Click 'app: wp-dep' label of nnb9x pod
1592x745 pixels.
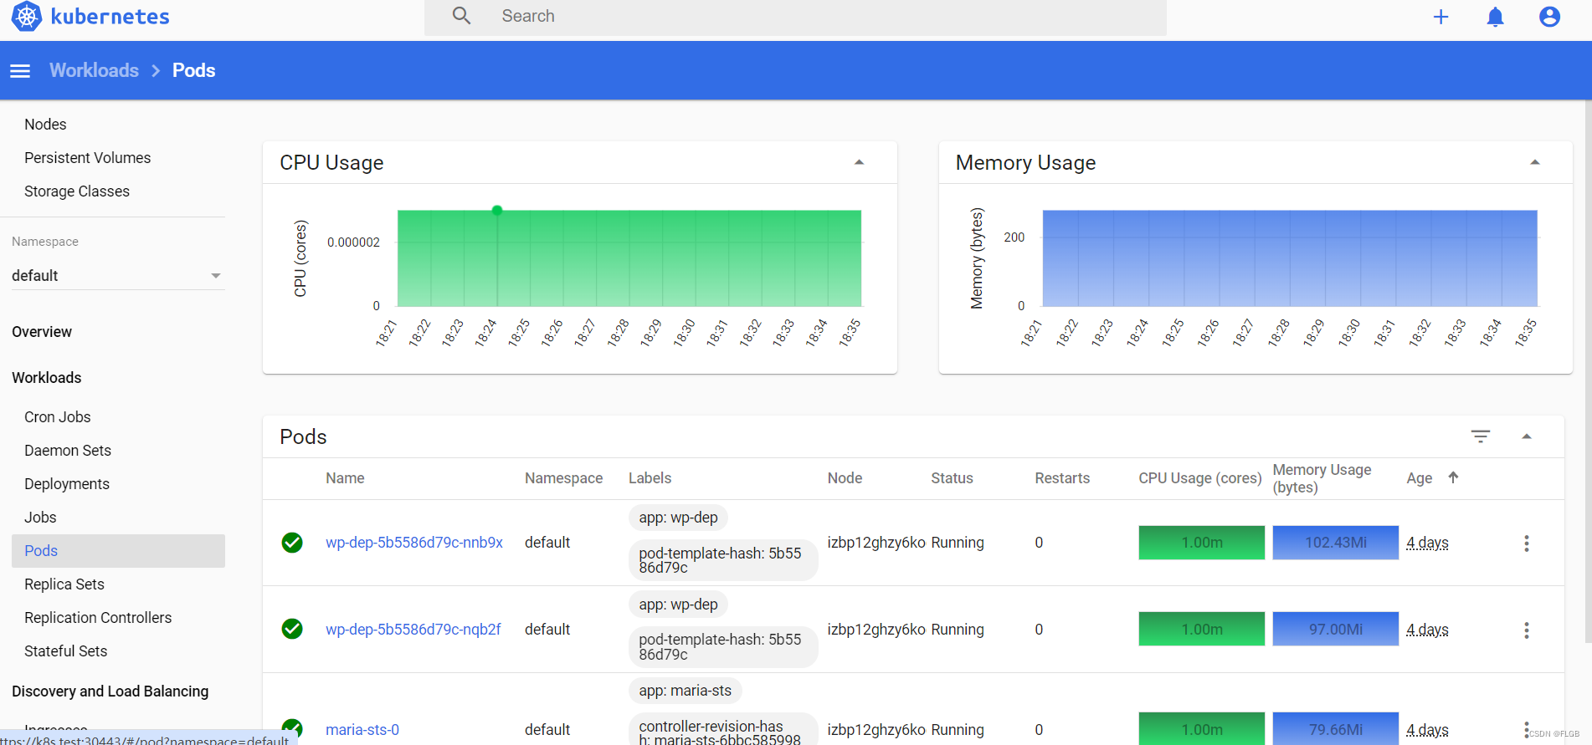click(678, 518)
